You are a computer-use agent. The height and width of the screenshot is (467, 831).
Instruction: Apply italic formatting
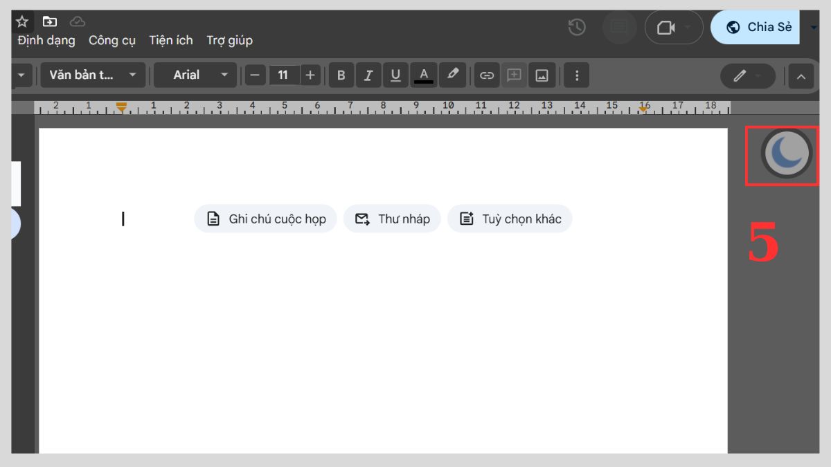368,75
